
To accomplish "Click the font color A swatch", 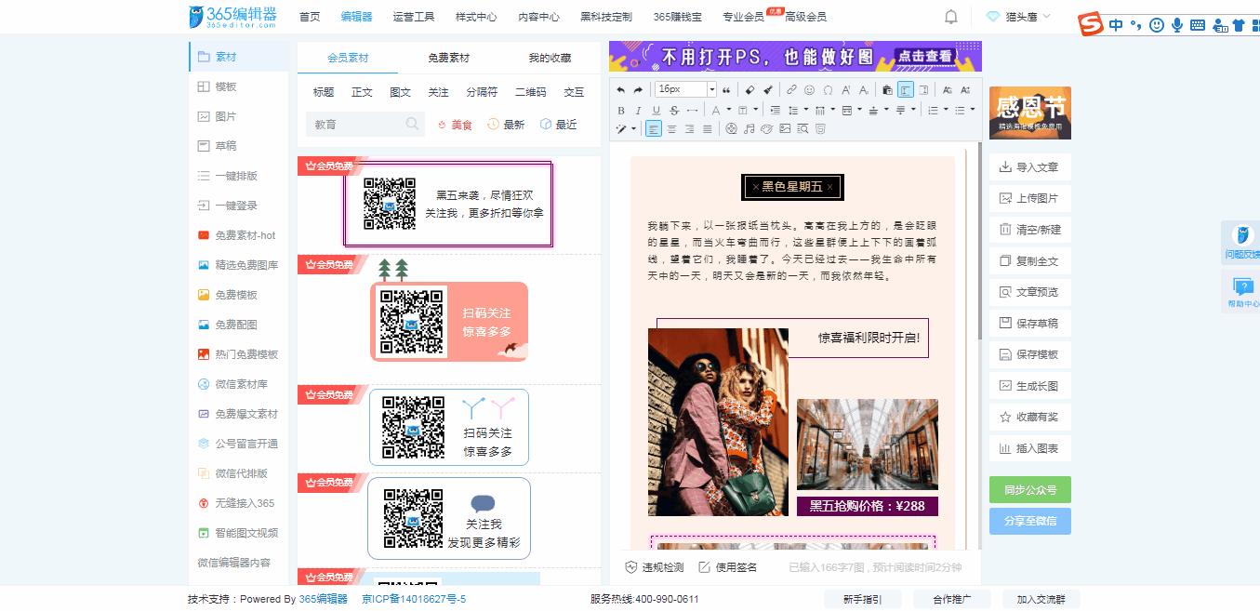I will [716, 111].
